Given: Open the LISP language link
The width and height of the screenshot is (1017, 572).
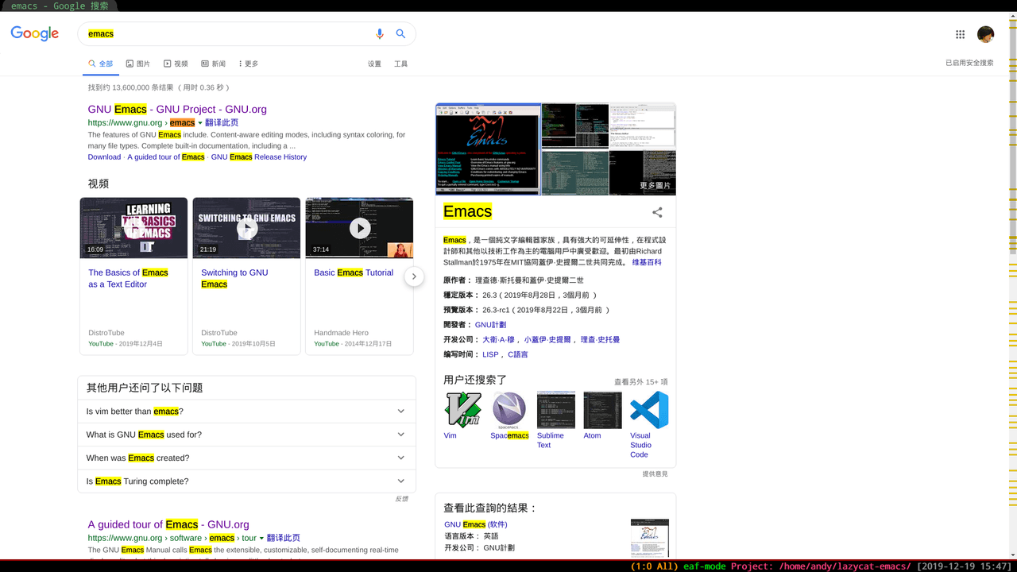Looking at the screenshot, I should pyautogui.click(x=490, y=354).
